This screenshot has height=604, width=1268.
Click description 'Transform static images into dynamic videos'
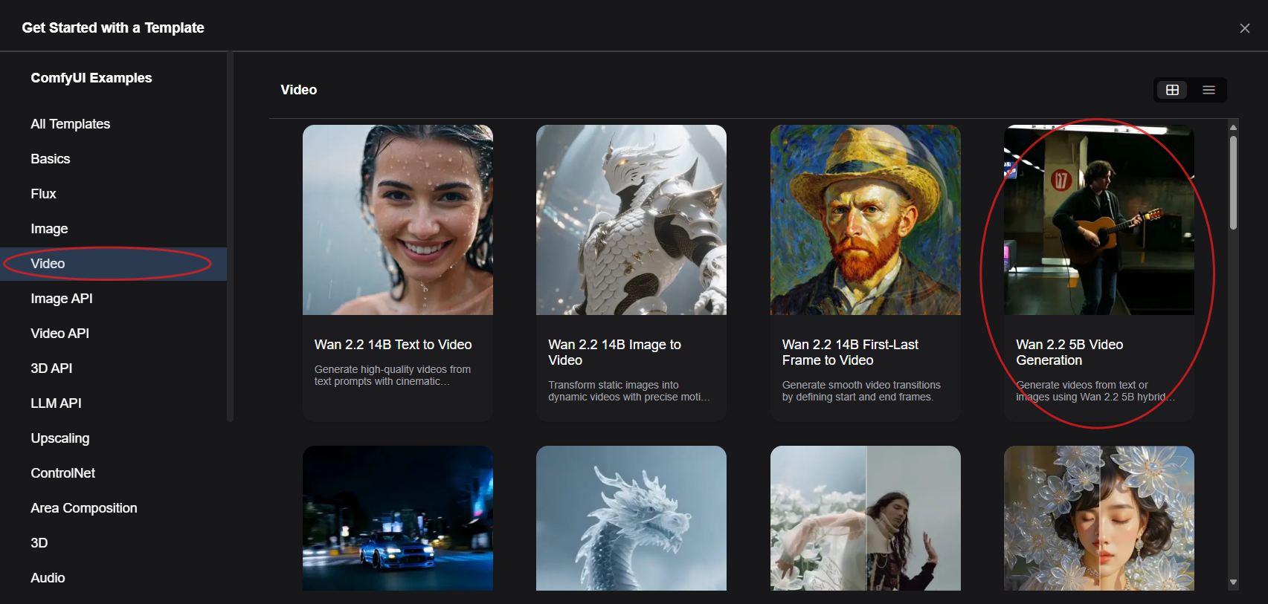pos(629,391)
